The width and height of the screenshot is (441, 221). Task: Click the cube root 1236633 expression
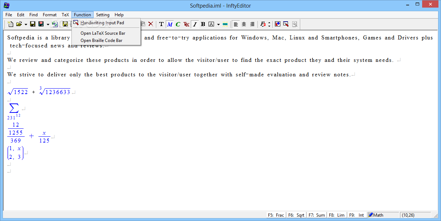55,91
